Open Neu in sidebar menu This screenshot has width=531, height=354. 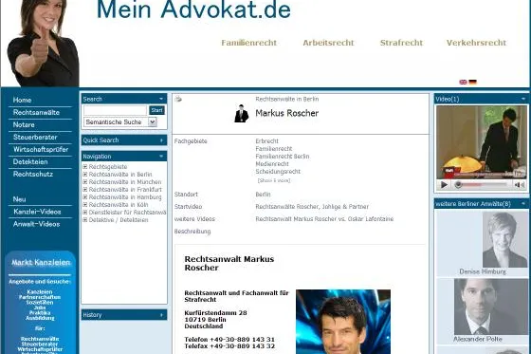pos(19,199)
